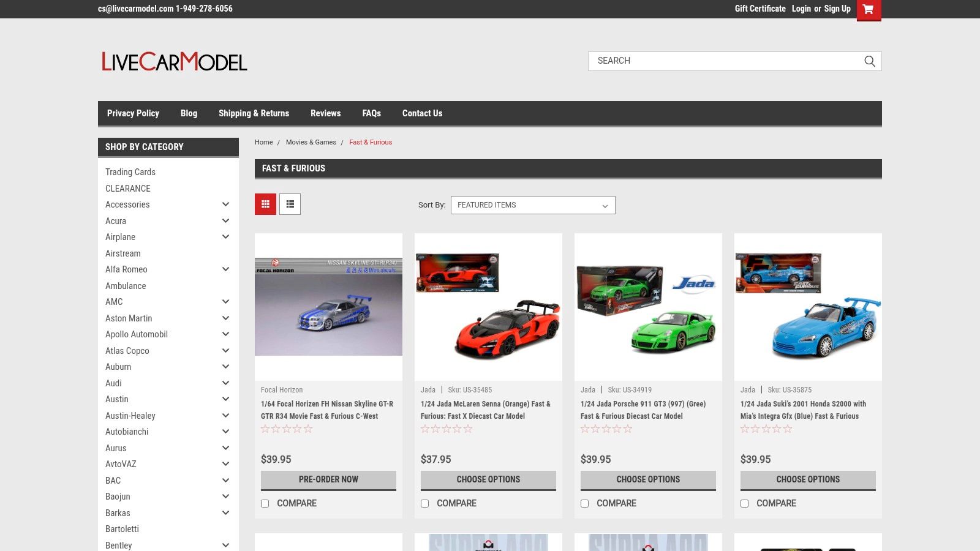
Task: Click the cs@livecarmodel.com contact text
Action: (135, 9)
